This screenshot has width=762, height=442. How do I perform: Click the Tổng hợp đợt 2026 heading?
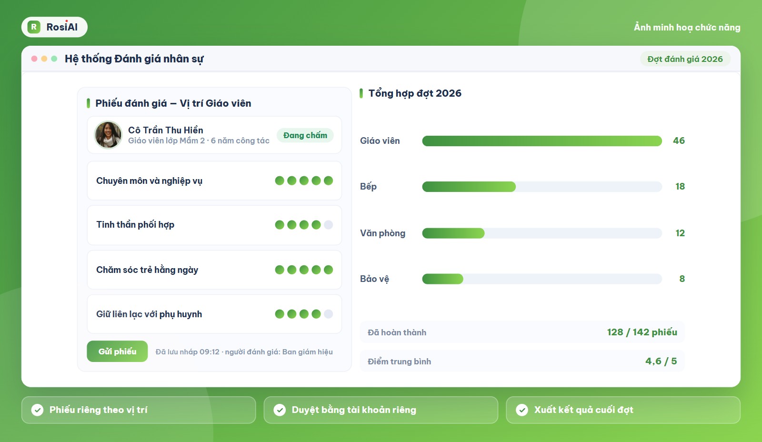[415, 93]
